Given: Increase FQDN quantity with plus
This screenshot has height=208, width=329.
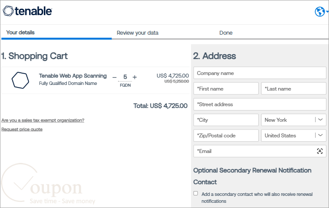Looking at the screenshot, I should point(135,77).
